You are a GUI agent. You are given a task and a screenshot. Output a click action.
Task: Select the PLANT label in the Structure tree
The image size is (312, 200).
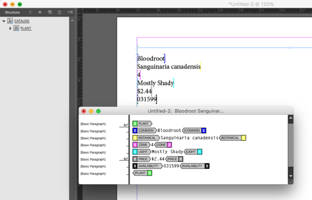pos(26,28)
